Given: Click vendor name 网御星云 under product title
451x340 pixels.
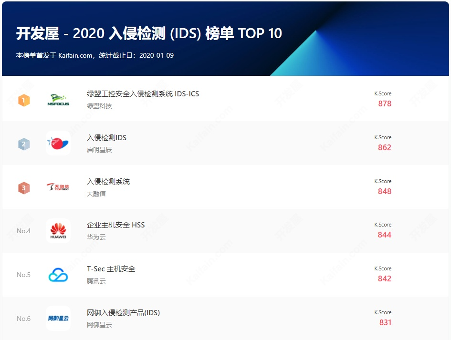Looking at the screenshot, I should click(x=99, y=325).
